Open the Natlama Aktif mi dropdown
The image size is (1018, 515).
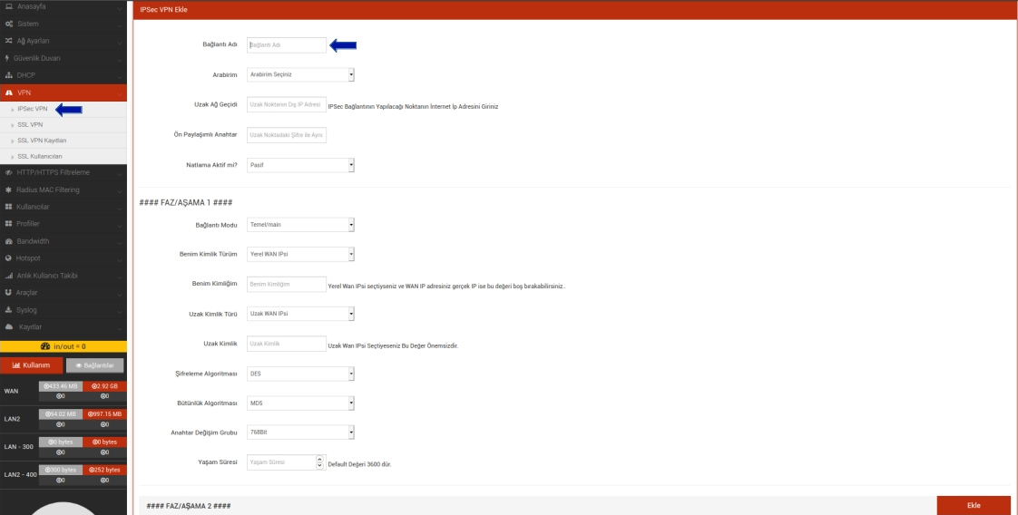coord(300,165)
